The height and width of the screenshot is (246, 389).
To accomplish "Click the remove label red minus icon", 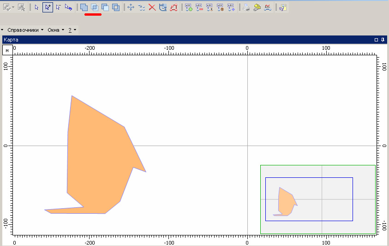I will [199, 7].
